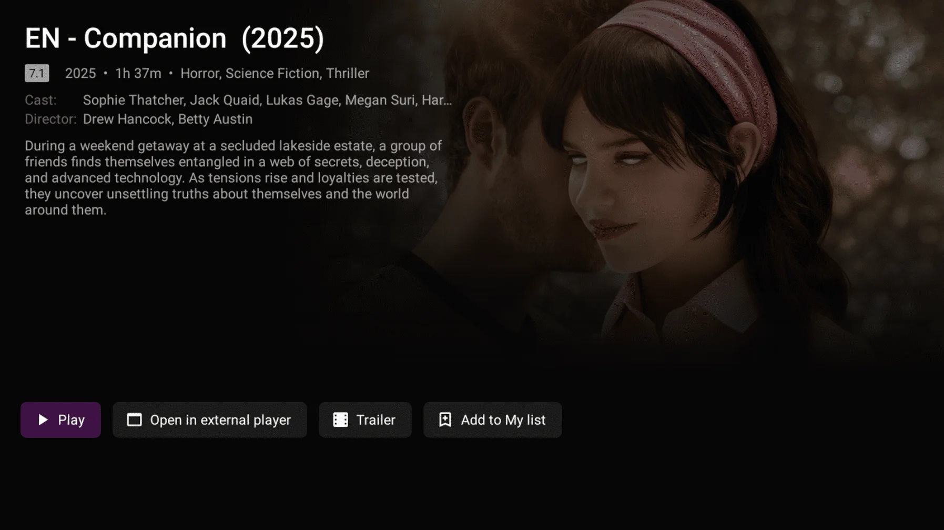The image size is (944, 530).
Task: Select cast member Sophie Thatcher
Action: tap(133, 100)
